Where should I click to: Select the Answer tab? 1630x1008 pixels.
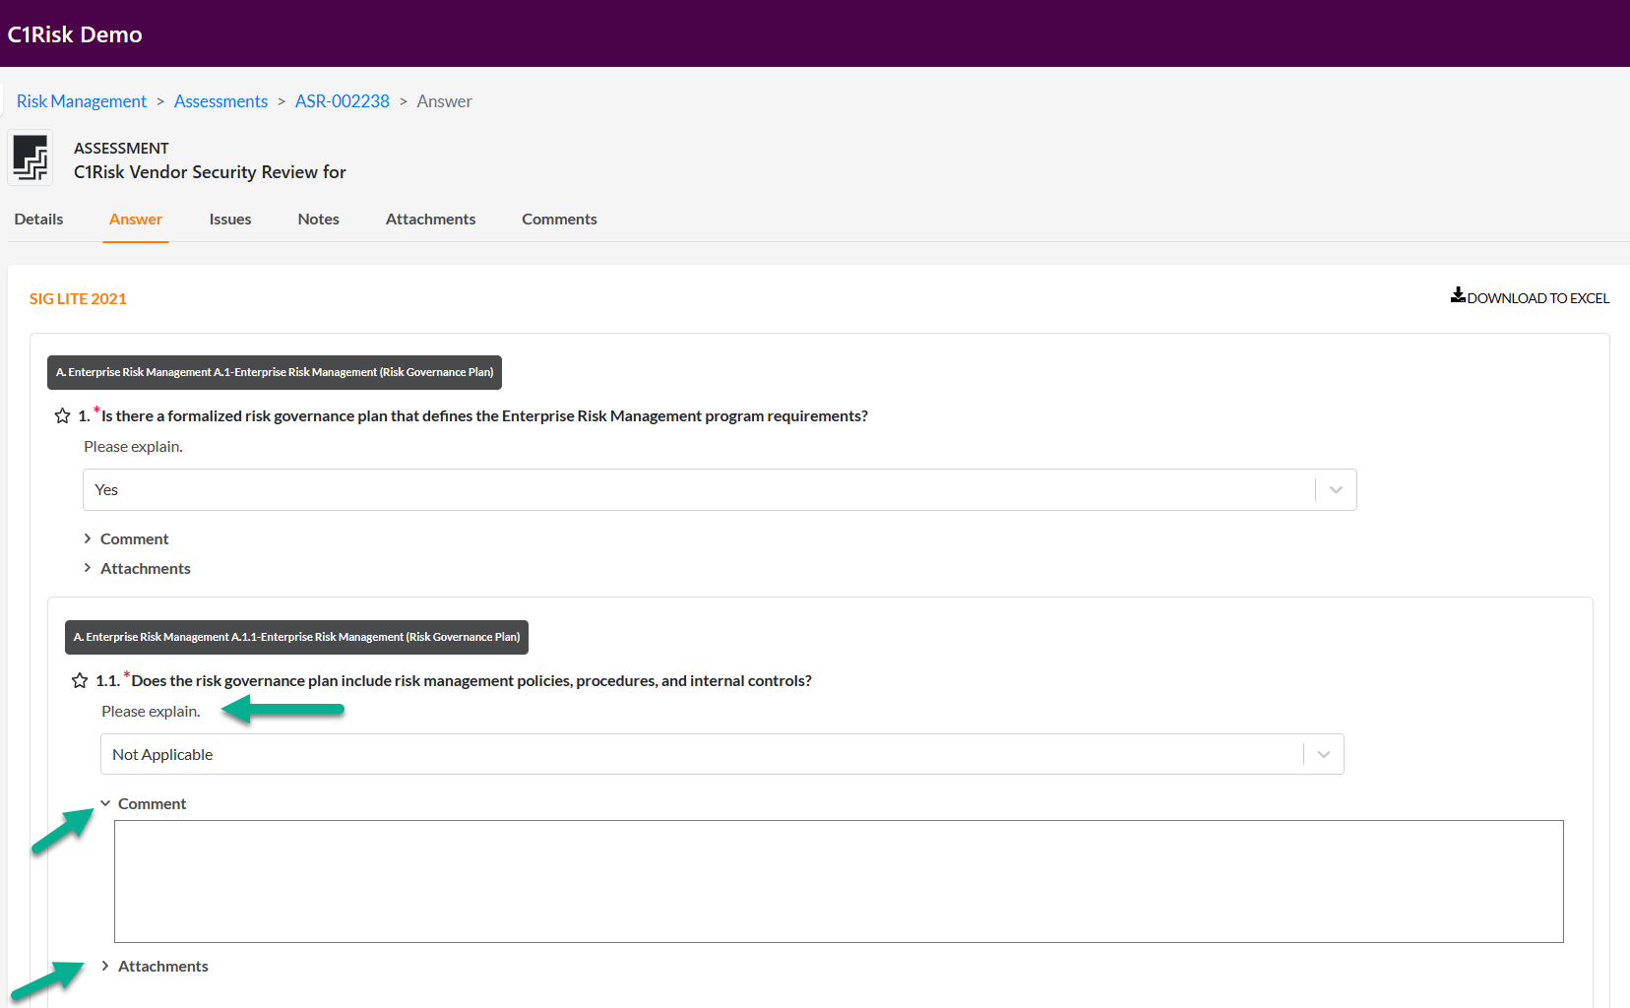point(136,220)
